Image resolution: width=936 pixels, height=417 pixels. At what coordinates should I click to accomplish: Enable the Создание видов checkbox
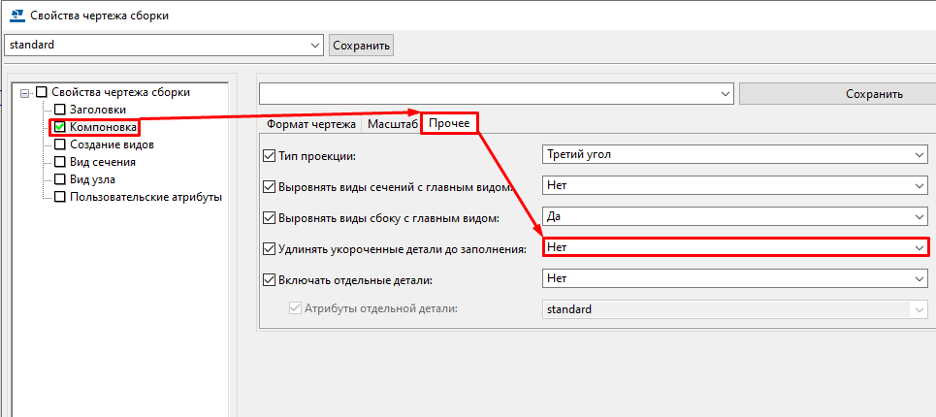click(59, 144)
